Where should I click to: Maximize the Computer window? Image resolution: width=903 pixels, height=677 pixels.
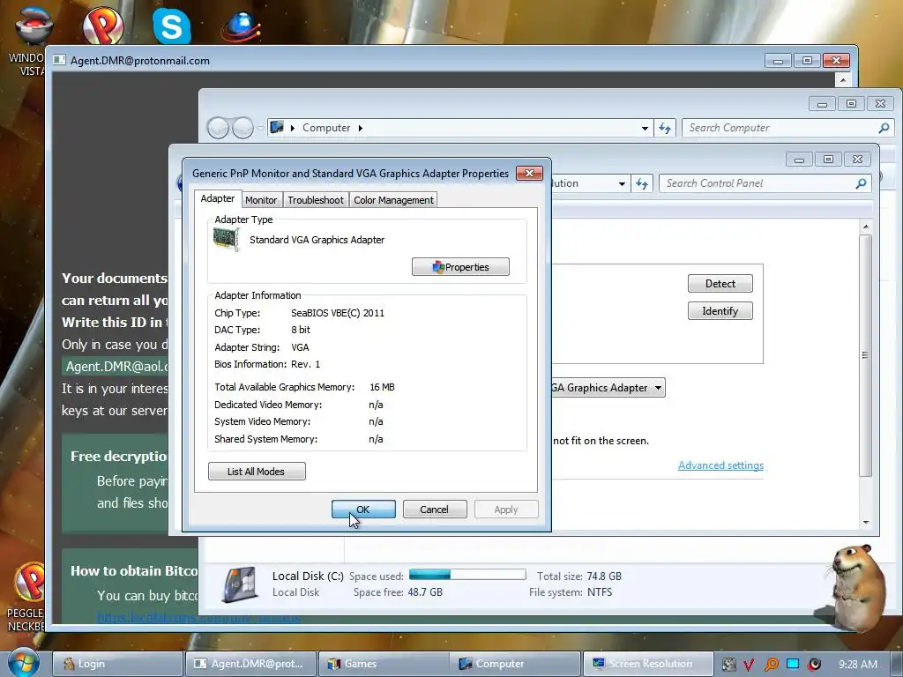851,104
